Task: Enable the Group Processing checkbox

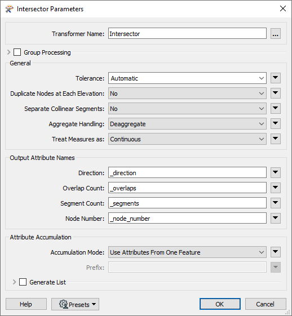Action: pos(17,52)
